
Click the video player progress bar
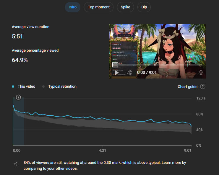pos(157,65)
